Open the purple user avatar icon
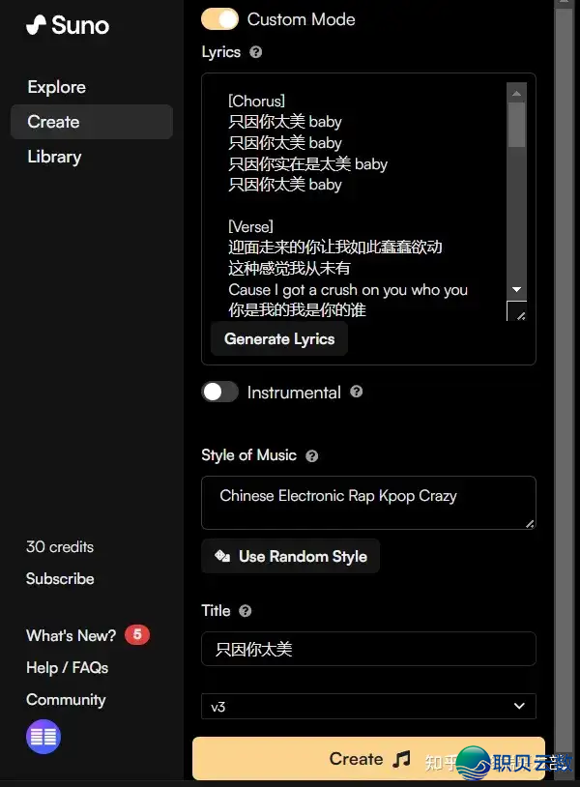Viewport: 580px width, 787px height. pos(43,737)
